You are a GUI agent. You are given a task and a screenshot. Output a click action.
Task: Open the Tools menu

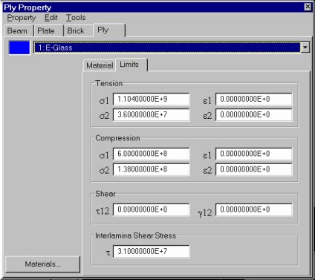[x=76, y=18]
